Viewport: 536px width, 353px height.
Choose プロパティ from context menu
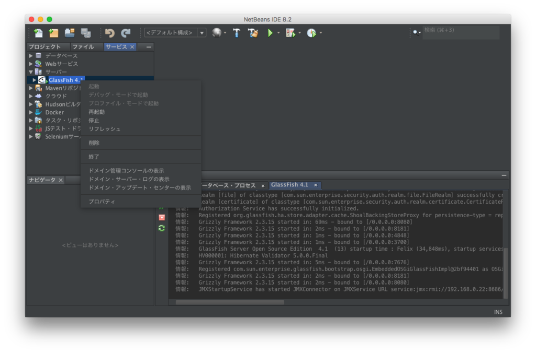[x=141, y=202]
